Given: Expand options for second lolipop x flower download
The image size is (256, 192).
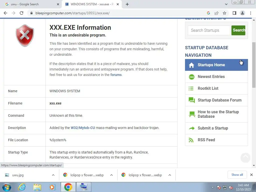Looking at the screenshot, I should (x=170, y=175).
